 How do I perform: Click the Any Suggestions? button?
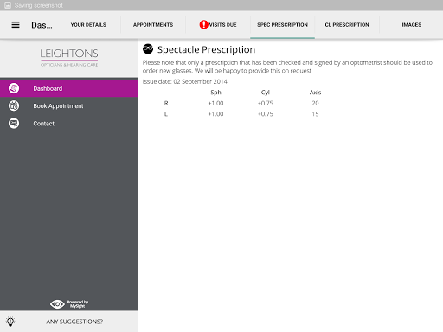[x=69, y=322]
